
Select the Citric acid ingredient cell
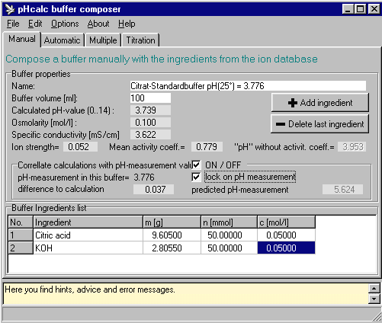tap(88, 235)
